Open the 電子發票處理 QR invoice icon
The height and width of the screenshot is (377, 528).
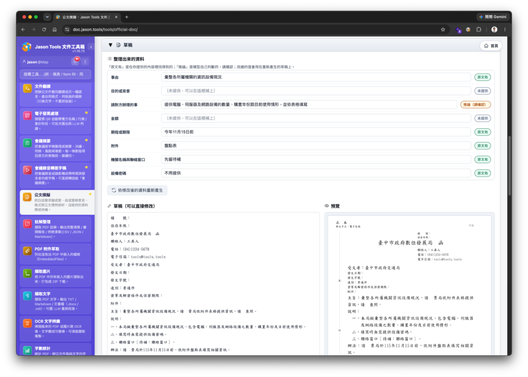pyautogui.click(x=27, y=116)
